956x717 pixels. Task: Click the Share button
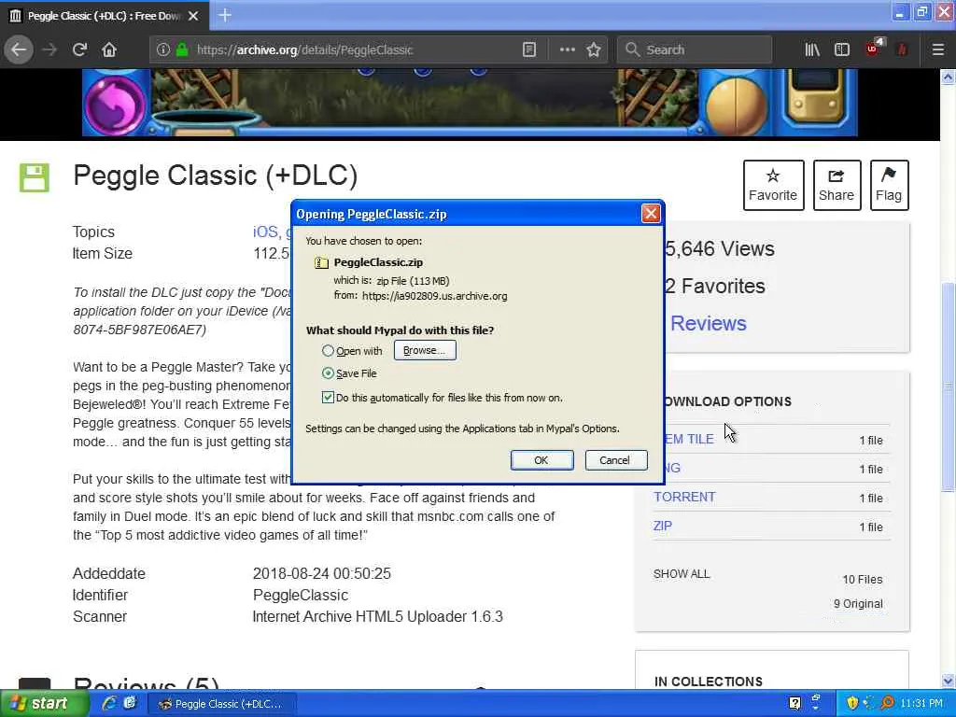(836, 186)
